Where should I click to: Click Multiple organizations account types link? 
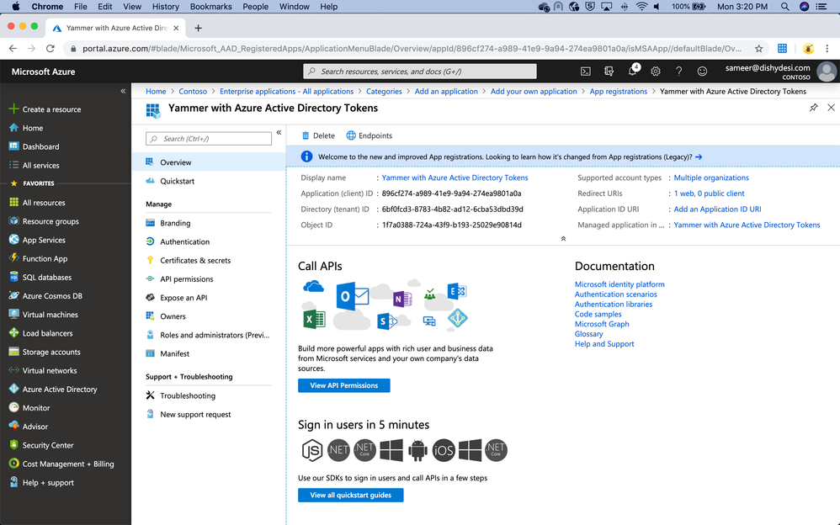pyautogui.click(x=711, y=178)
